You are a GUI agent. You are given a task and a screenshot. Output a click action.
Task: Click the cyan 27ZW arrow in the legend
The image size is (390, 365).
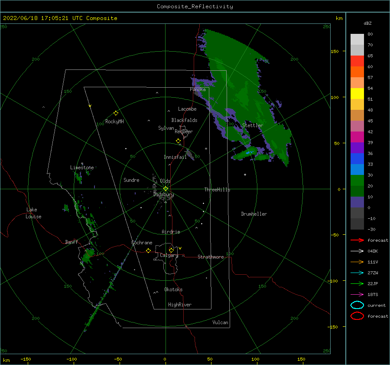pyautogui.click(x=357, y=273)
